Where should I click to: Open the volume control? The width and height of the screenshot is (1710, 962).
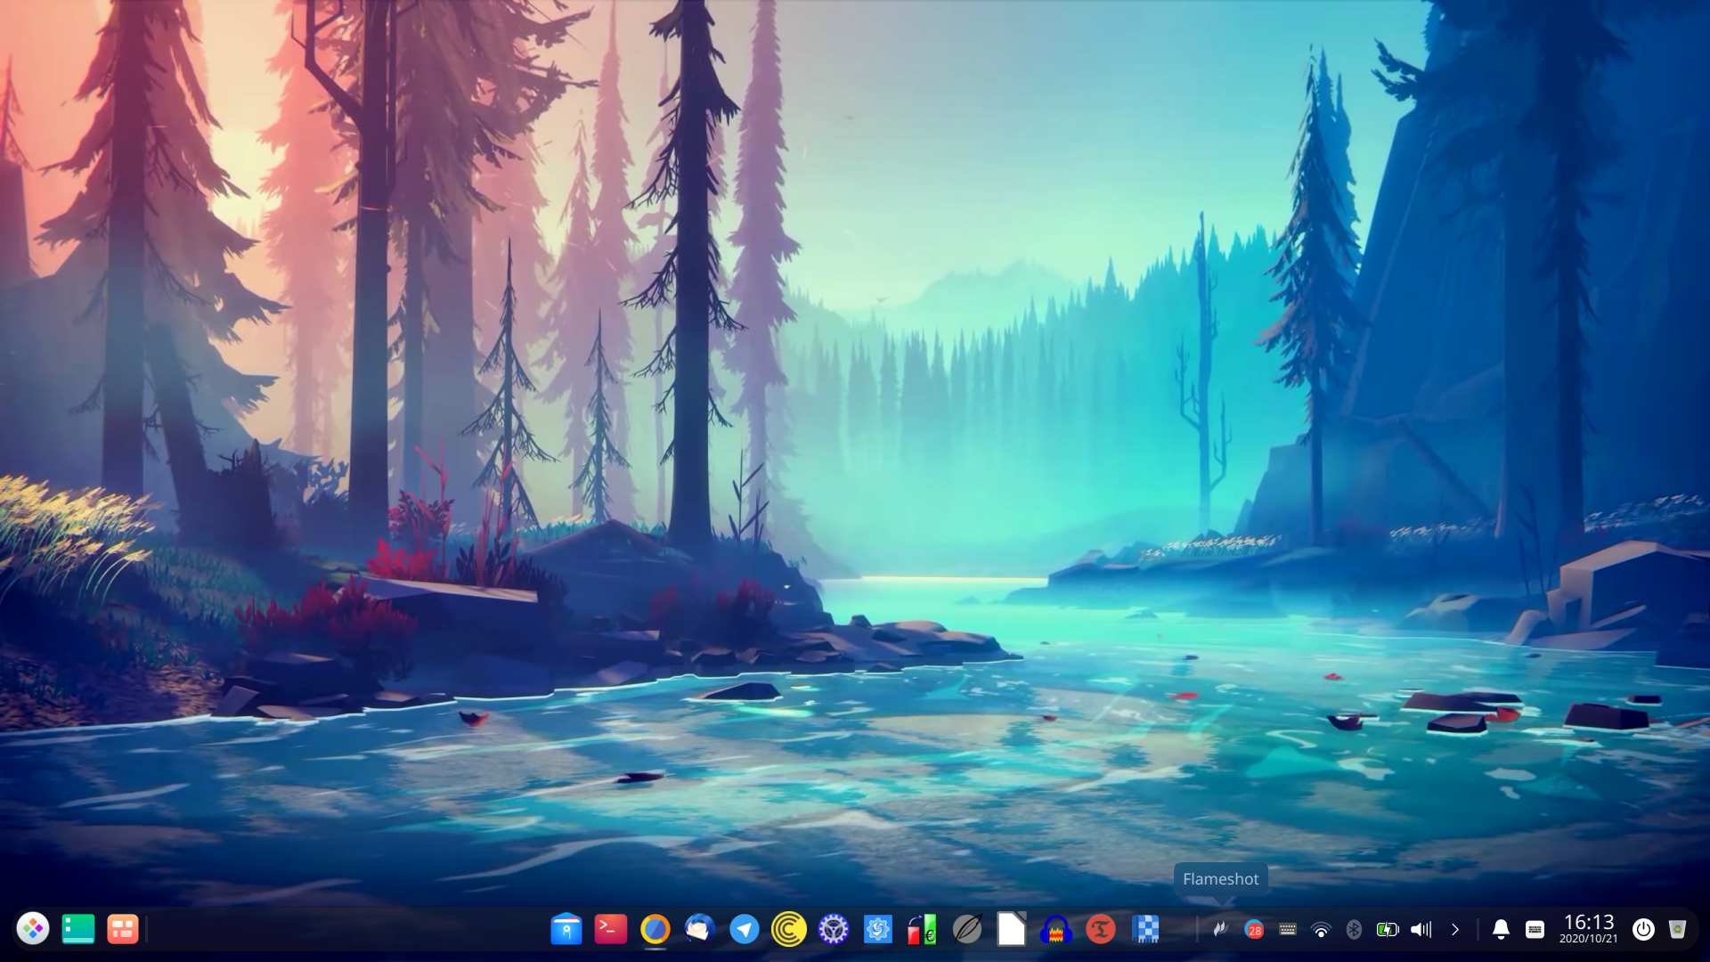[x=1421, y=929]
